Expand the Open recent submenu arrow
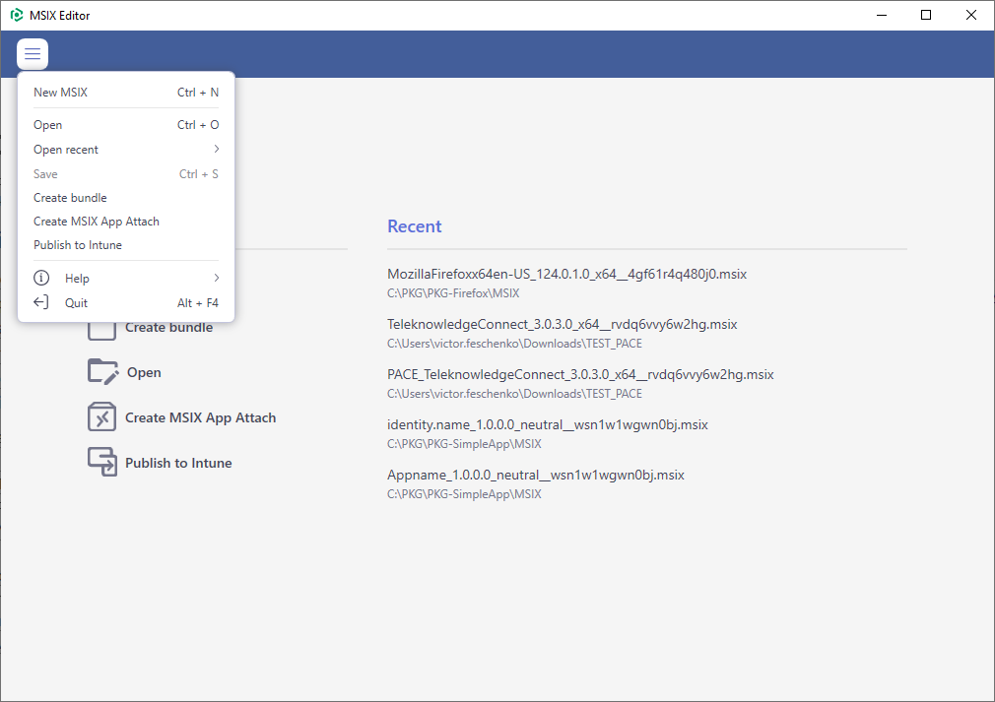995x702 pixels. [216, 149]
